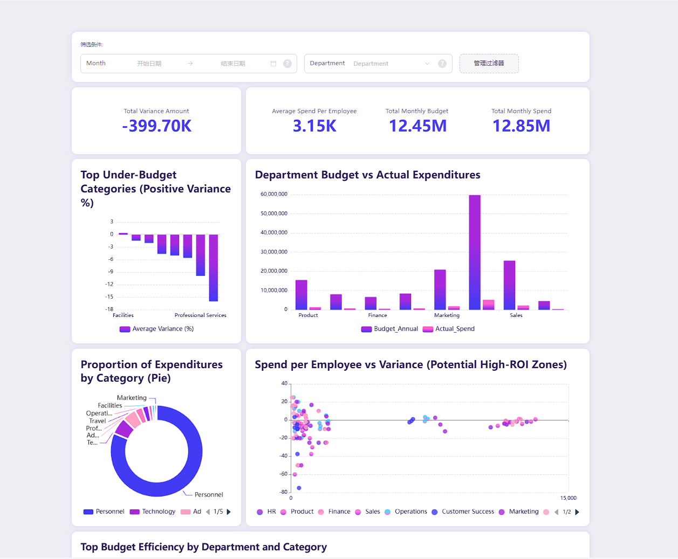
Task: Go to next page of scatter chart legend
Action: point(577,512)
